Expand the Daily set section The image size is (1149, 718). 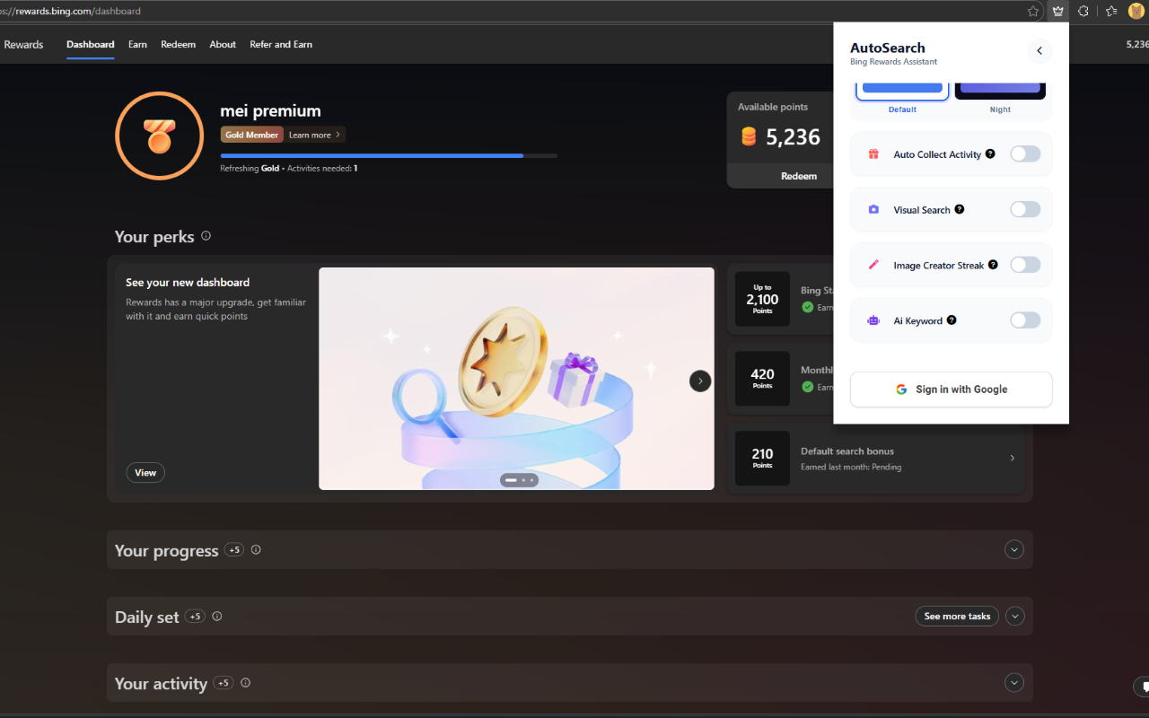click(x=1014, y=616)
